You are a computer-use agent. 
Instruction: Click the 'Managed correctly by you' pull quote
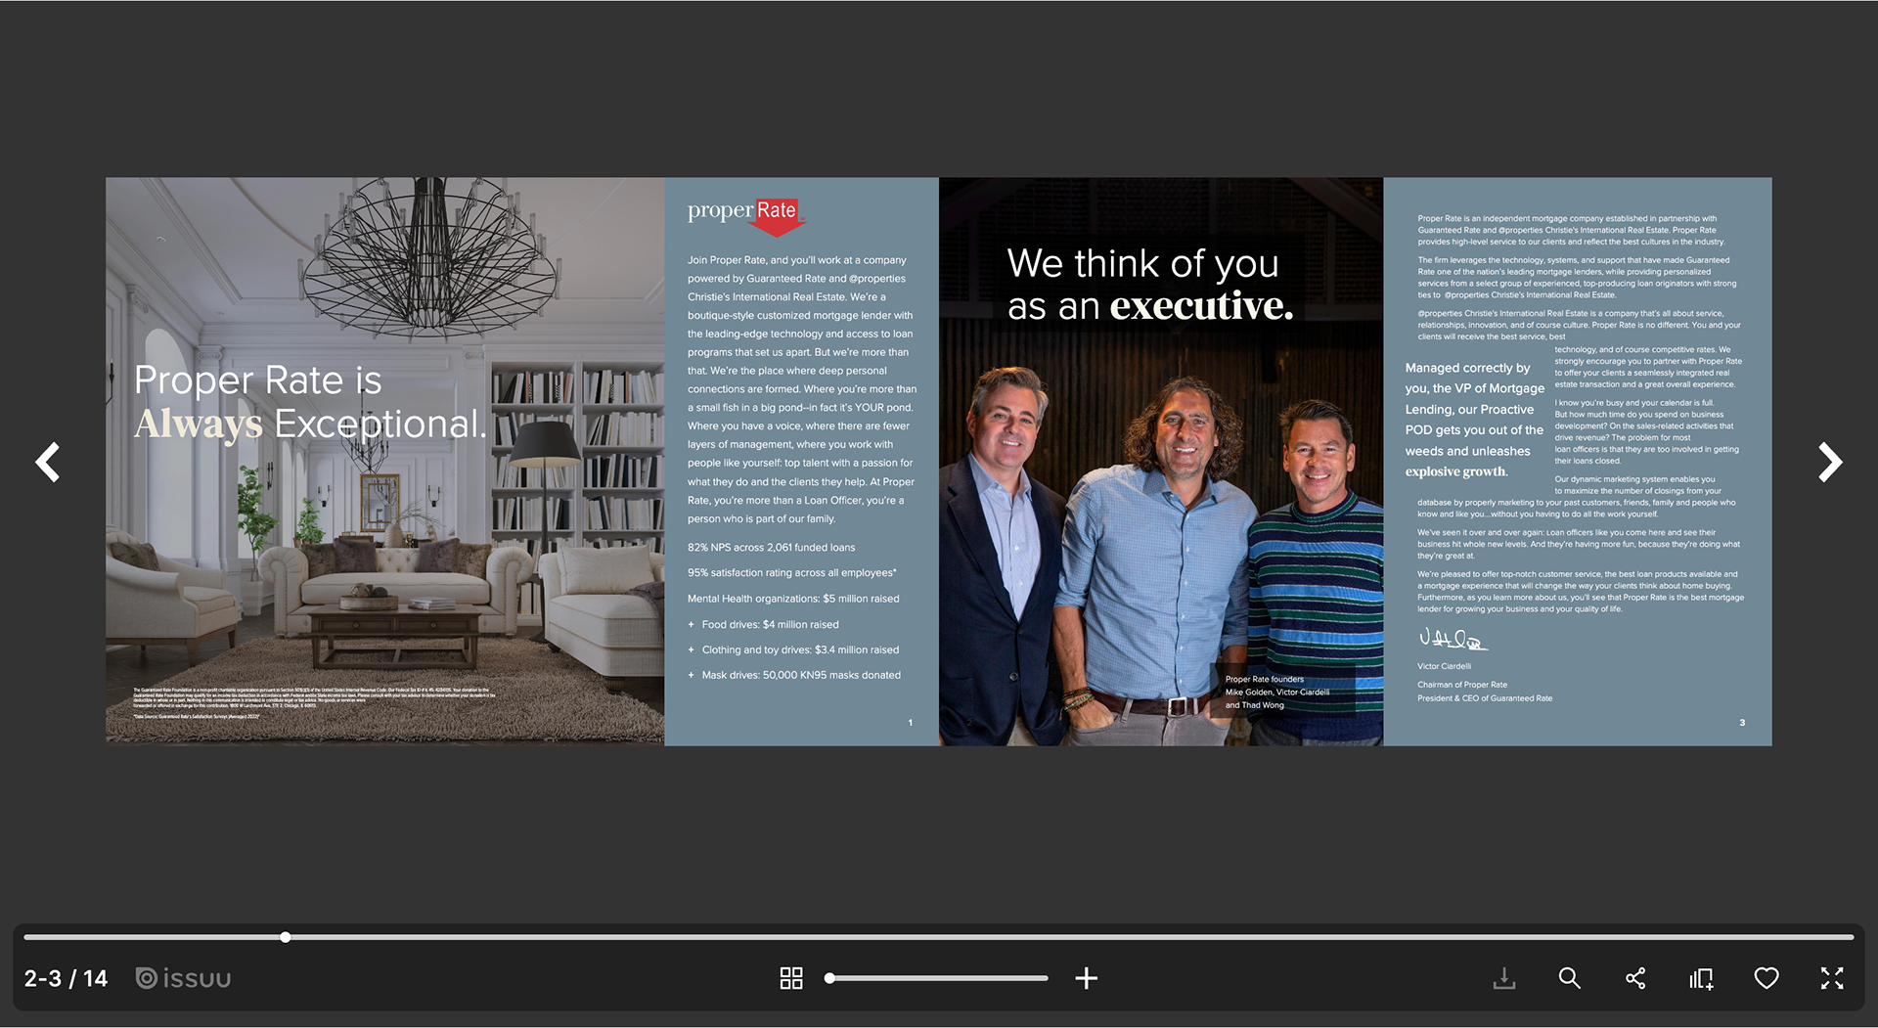1474,420
